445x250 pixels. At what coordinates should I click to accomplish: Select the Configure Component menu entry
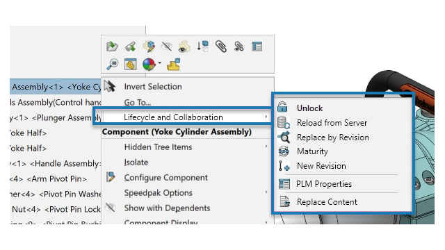(166, 178)
